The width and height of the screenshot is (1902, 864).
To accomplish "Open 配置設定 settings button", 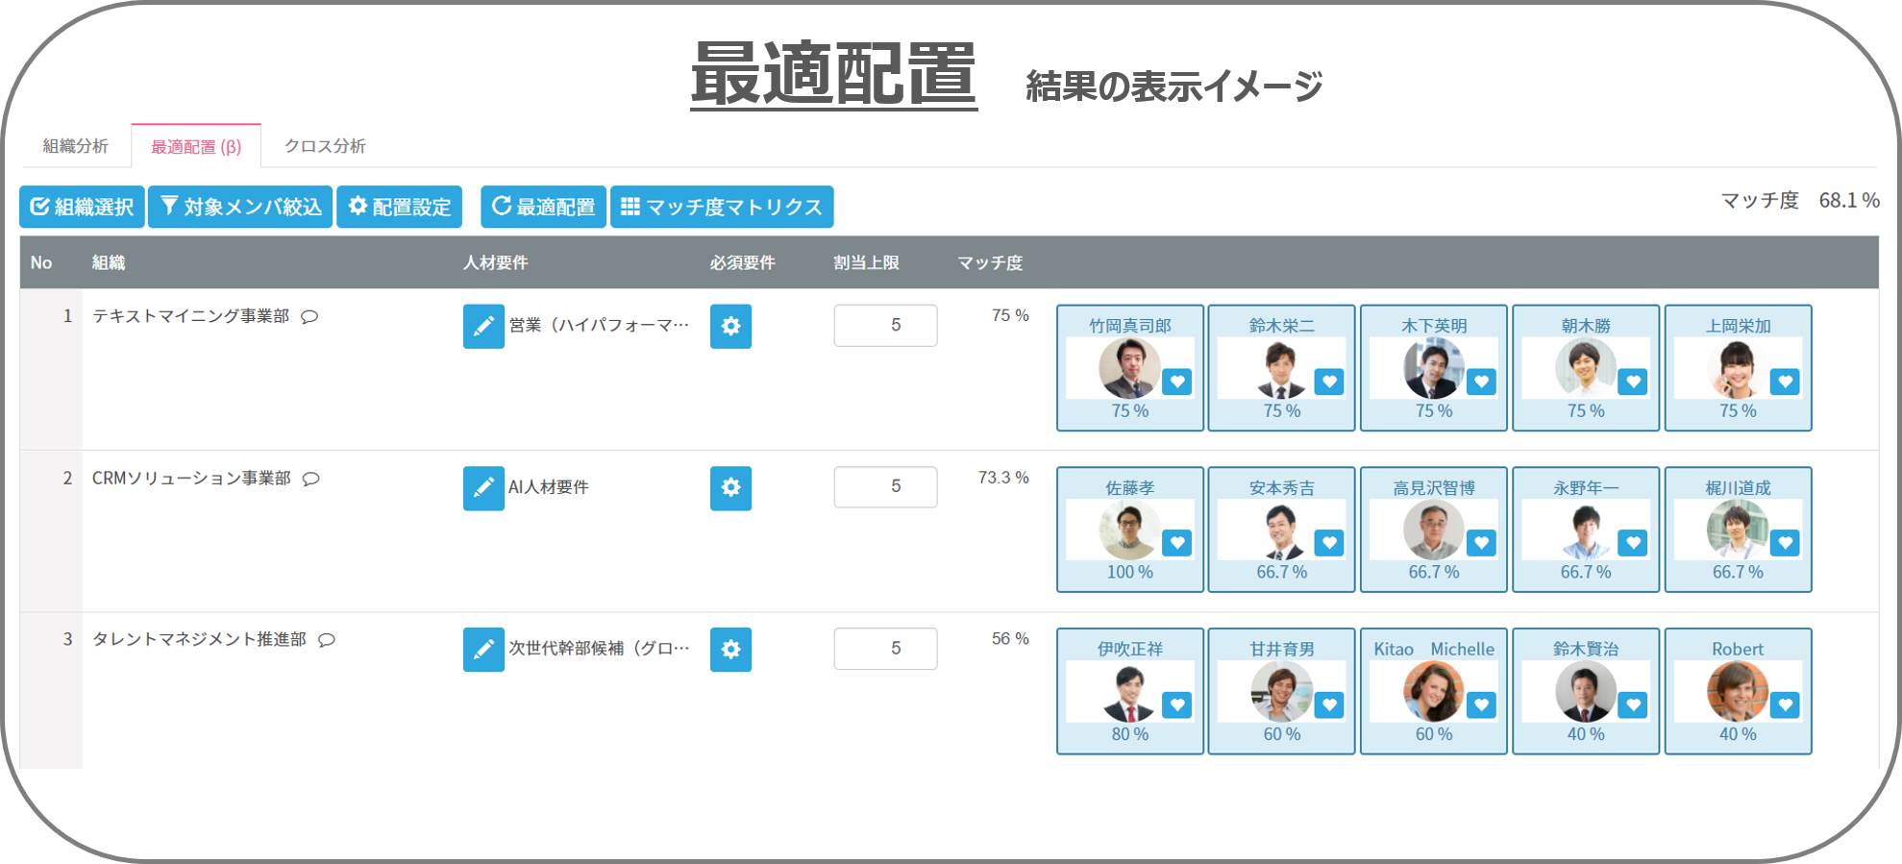I will 399,207.
